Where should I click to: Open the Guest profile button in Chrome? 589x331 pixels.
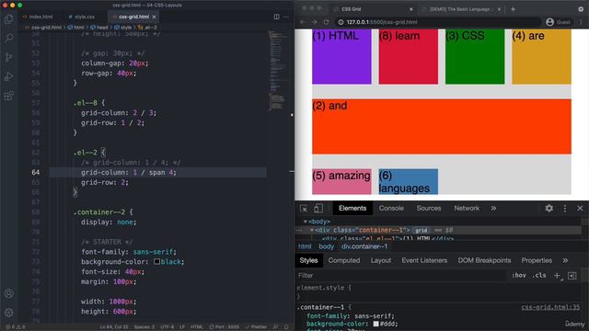click(x=559, y=22)
